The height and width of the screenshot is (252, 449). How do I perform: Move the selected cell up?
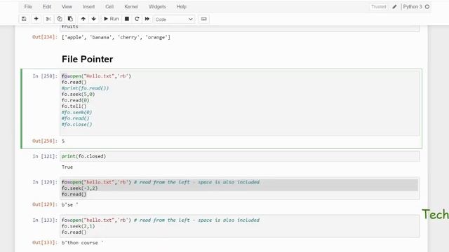coord(83,19)
